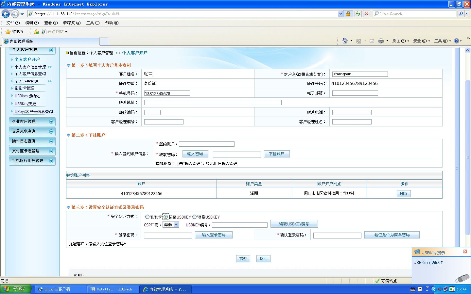This screenshot has width=471, height=294.
Task: Click the Print toolbar icon
Action: pyautogui.click(x=381, y=41)
